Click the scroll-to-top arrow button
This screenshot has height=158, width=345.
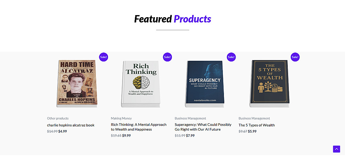point(336,149)
